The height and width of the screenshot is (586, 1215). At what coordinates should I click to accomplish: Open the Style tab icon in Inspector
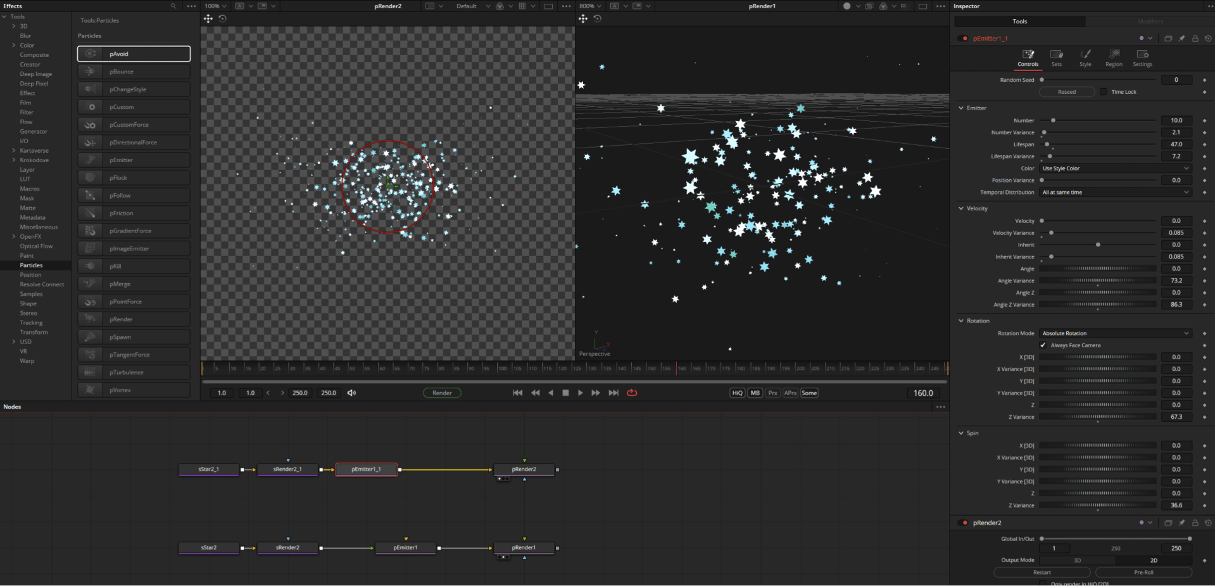pos(1085,55)
